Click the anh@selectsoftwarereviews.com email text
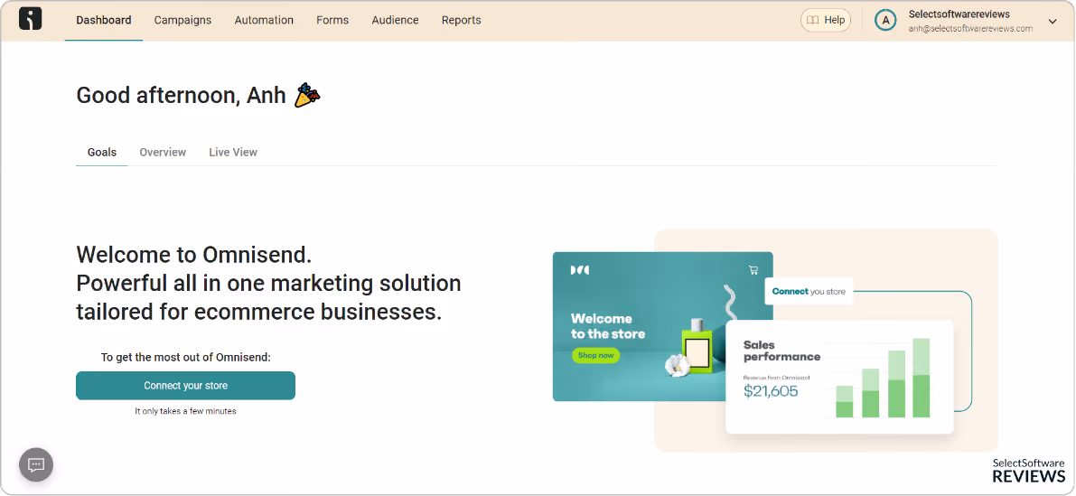This screenshot has width=1076, height=496. tap(970, 29)
